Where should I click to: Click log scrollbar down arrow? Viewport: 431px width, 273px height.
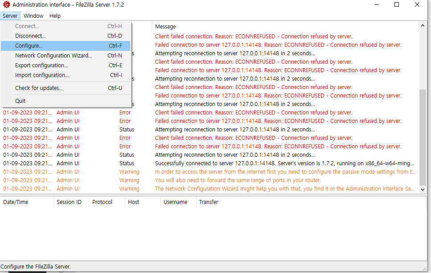pos(423,190)
